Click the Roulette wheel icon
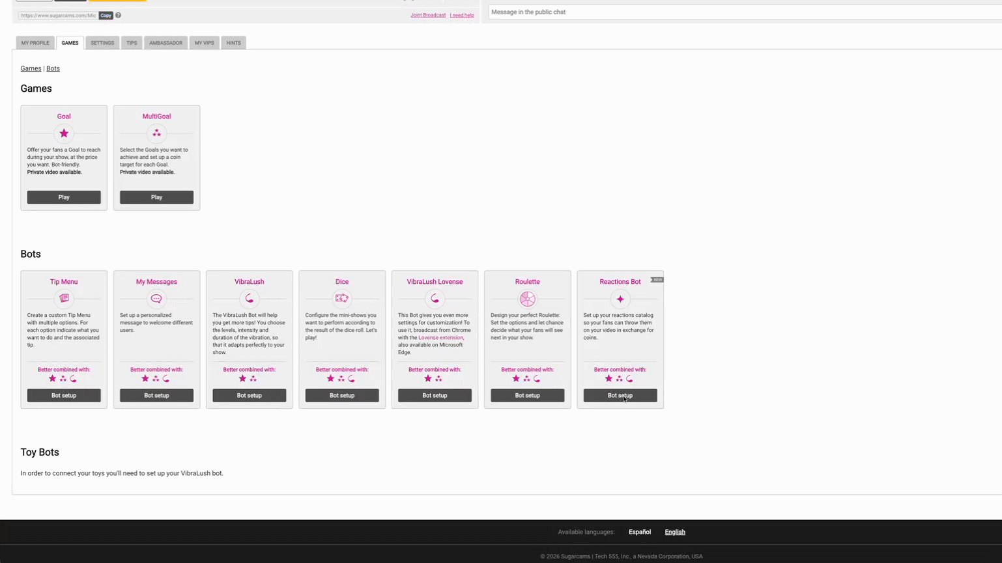 pyautogui.click(x=528, y=299)
